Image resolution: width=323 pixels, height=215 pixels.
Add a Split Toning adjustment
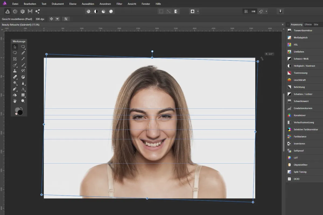coord(304,172)
